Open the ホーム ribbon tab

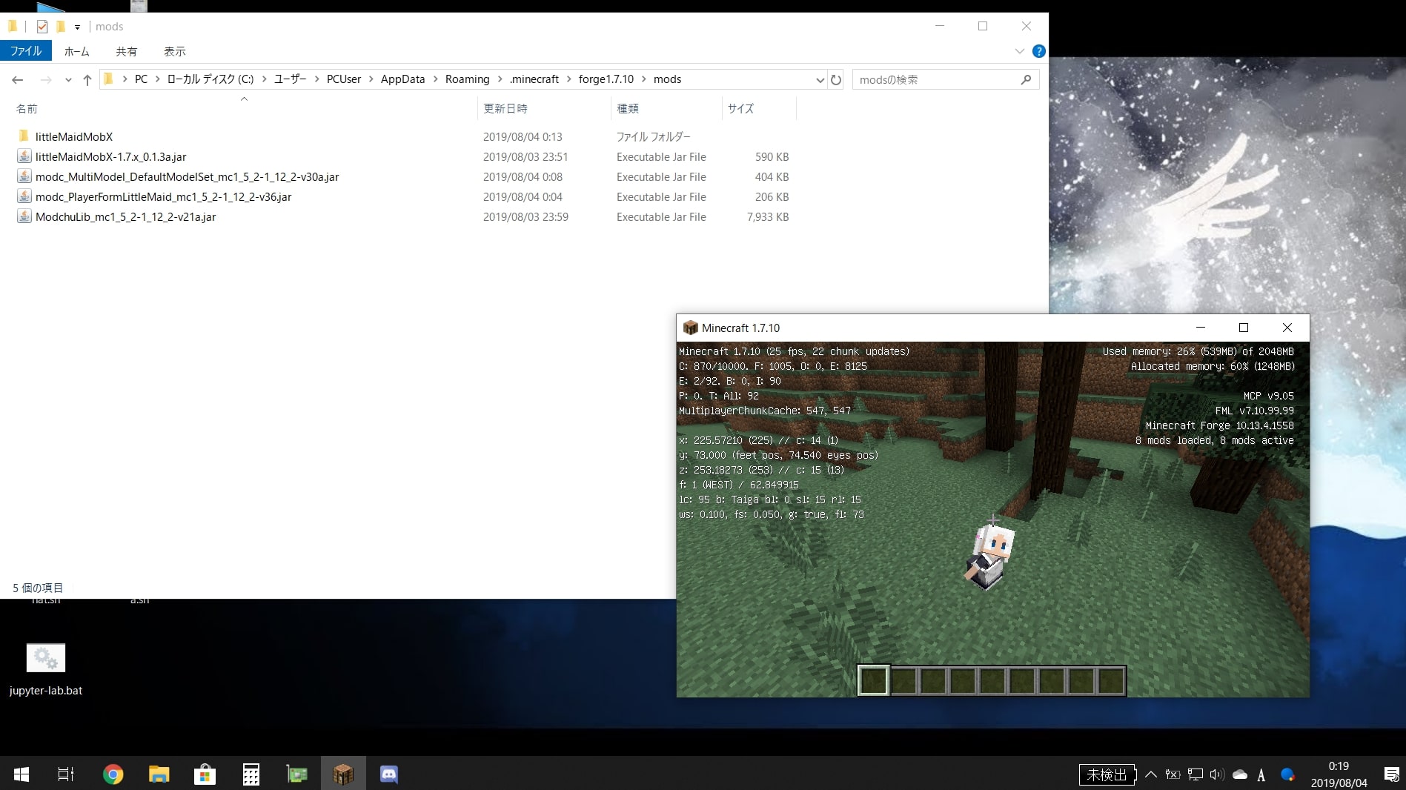click(x=77, y=51)
